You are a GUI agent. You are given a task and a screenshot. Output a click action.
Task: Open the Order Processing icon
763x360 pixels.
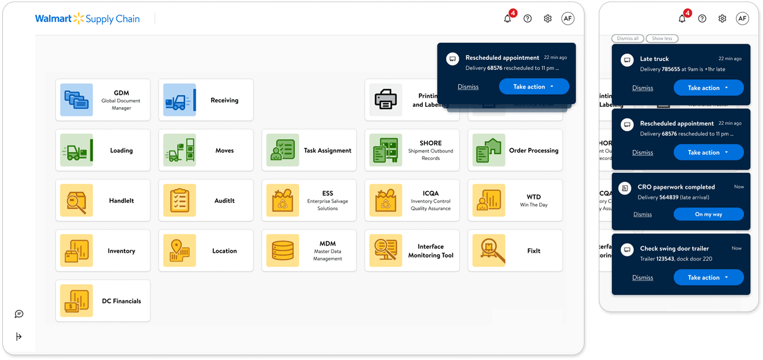(489, 150)
